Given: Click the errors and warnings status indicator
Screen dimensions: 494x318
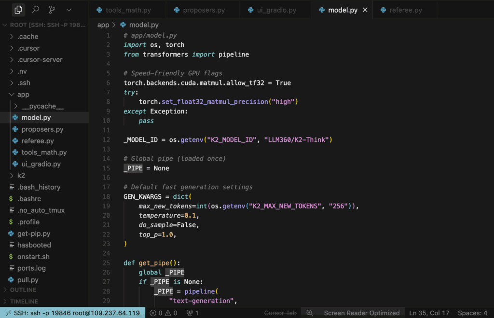Looking at the screenshot, I should point(164,313).
